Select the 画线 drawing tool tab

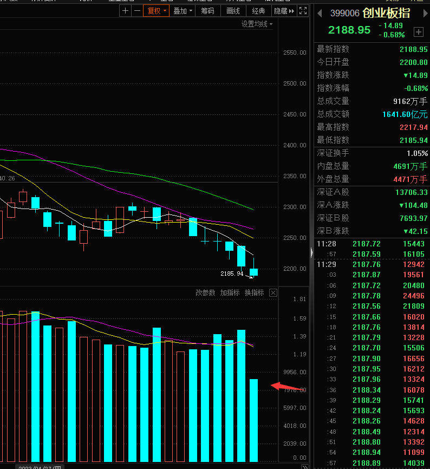click(x=233, y=11)
